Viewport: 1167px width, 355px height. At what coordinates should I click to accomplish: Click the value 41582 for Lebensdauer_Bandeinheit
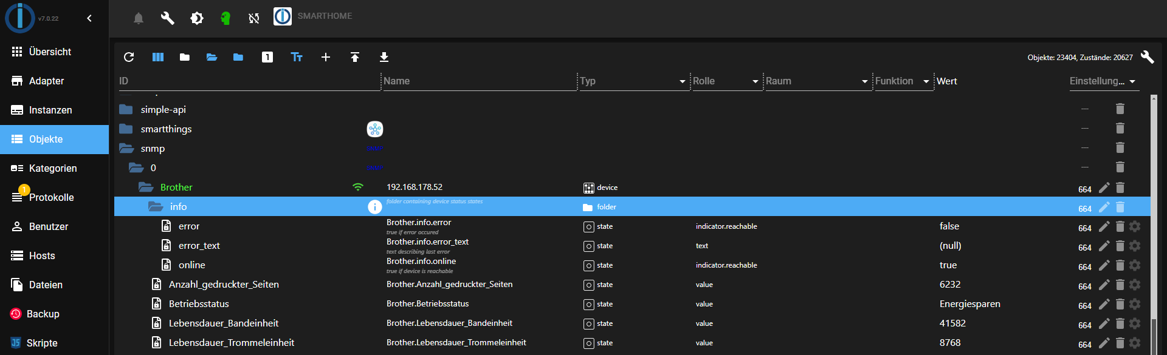[x=952, y=323]
